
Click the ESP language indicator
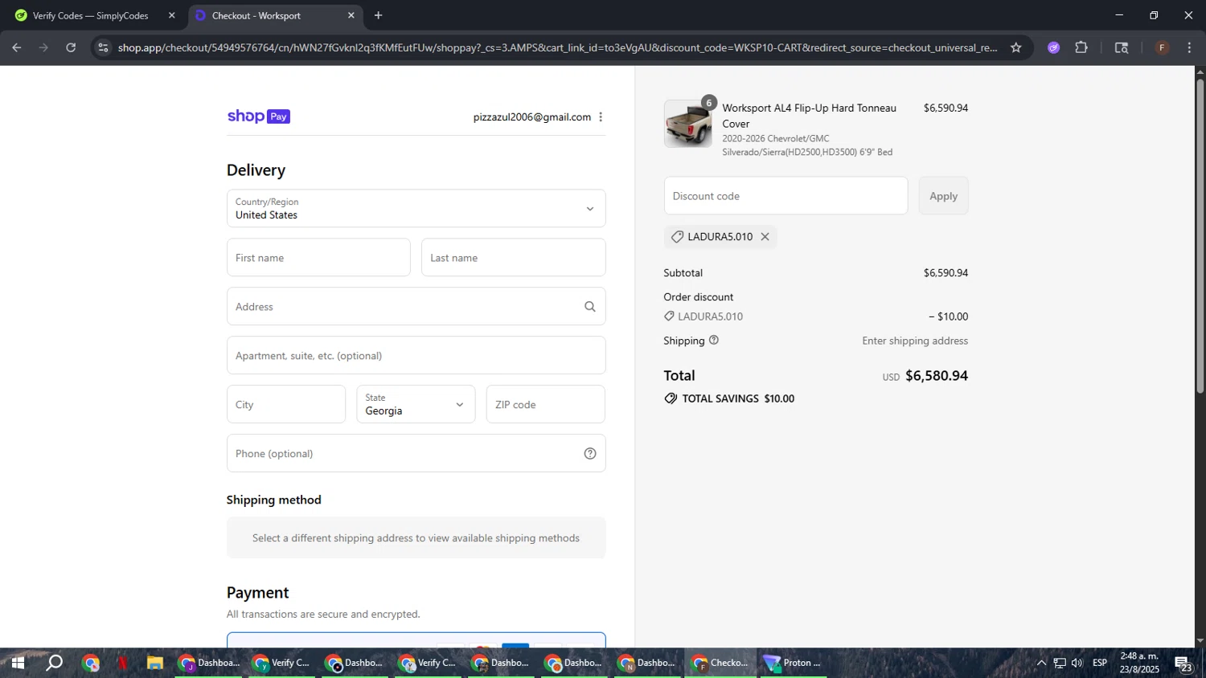(x=1100, y=663)
